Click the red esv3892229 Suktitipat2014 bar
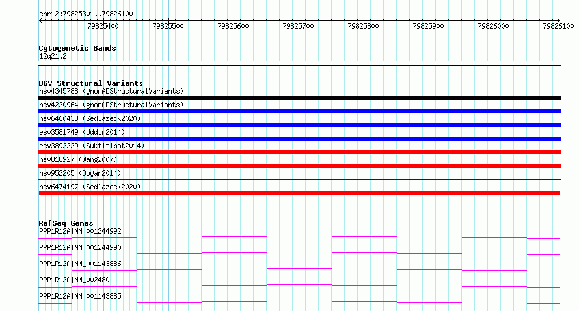The width and height of the screenshot is (579, 311). point(299,152)
